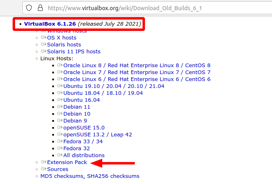Viewport: 272px width, 184px height.
Task: Download the Fedora 32 package
Action: pyautogui.click(x=77, y=149)
